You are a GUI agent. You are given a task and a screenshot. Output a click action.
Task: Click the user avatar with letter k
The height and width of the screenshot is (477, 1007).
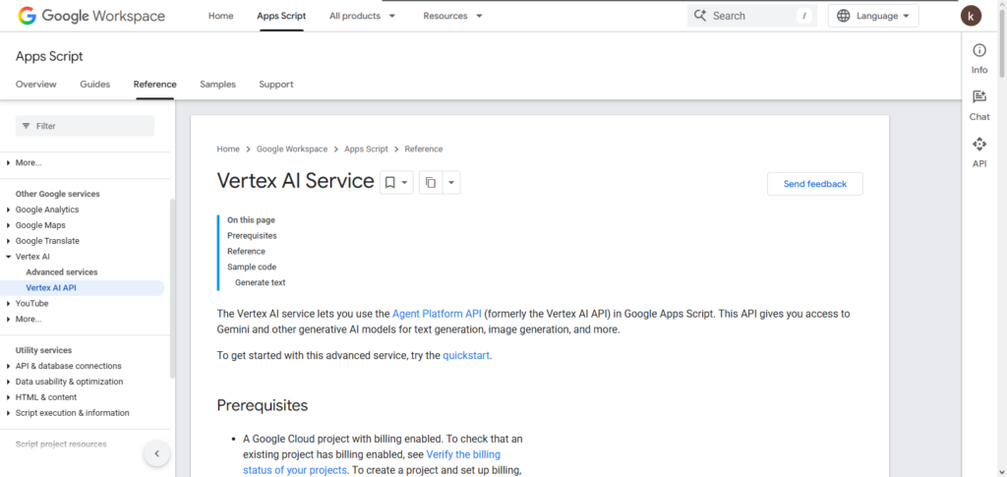[x=971, y=16]
